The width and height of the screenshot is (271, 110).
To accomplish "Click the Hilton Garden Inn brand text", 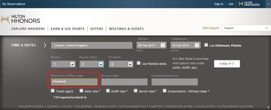I will pyautogui.click(x=132, y=107).
